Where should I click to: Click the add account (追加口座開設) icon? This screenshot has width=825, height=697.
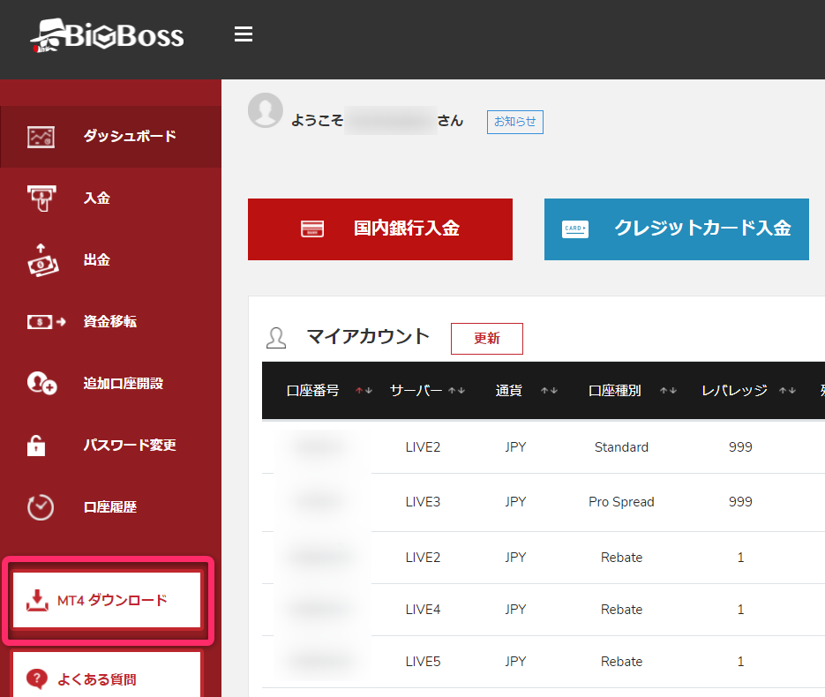click(x=41, y=384)
